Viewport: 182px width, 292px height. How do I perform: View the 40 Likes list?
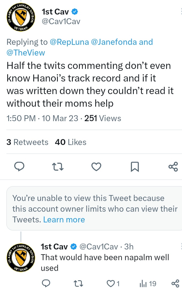(71, 142)
